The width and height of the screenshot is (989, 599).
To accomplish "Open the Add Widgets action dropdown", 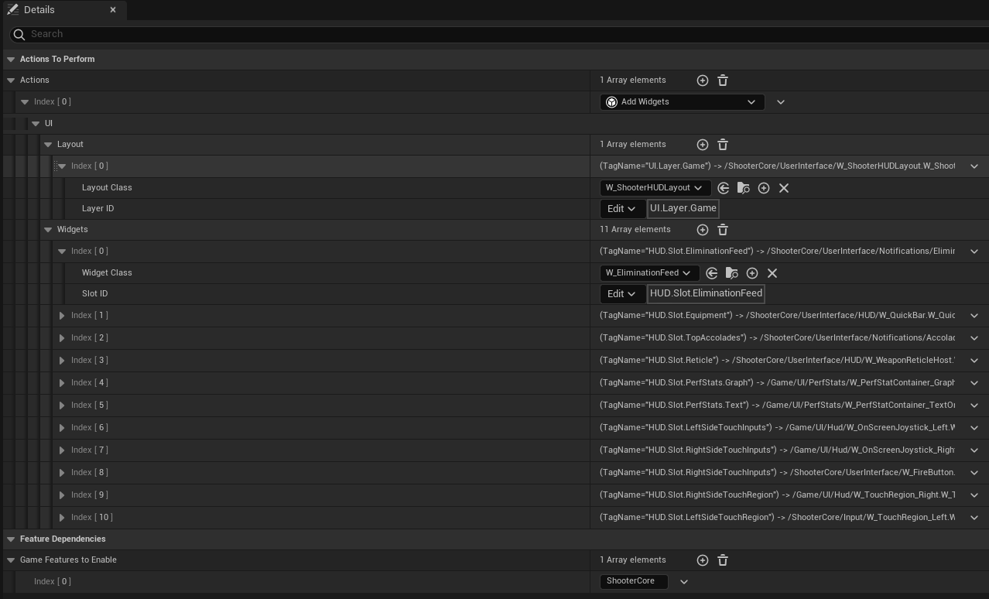I will click(x=682, y=102).
